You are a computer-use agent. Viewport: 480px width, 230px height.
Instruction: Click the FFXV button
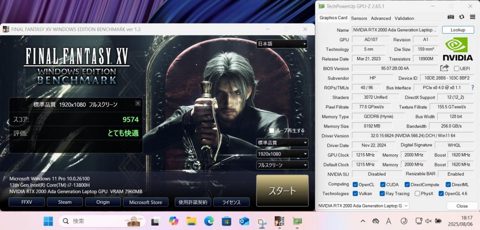click(x=26, y=202)
